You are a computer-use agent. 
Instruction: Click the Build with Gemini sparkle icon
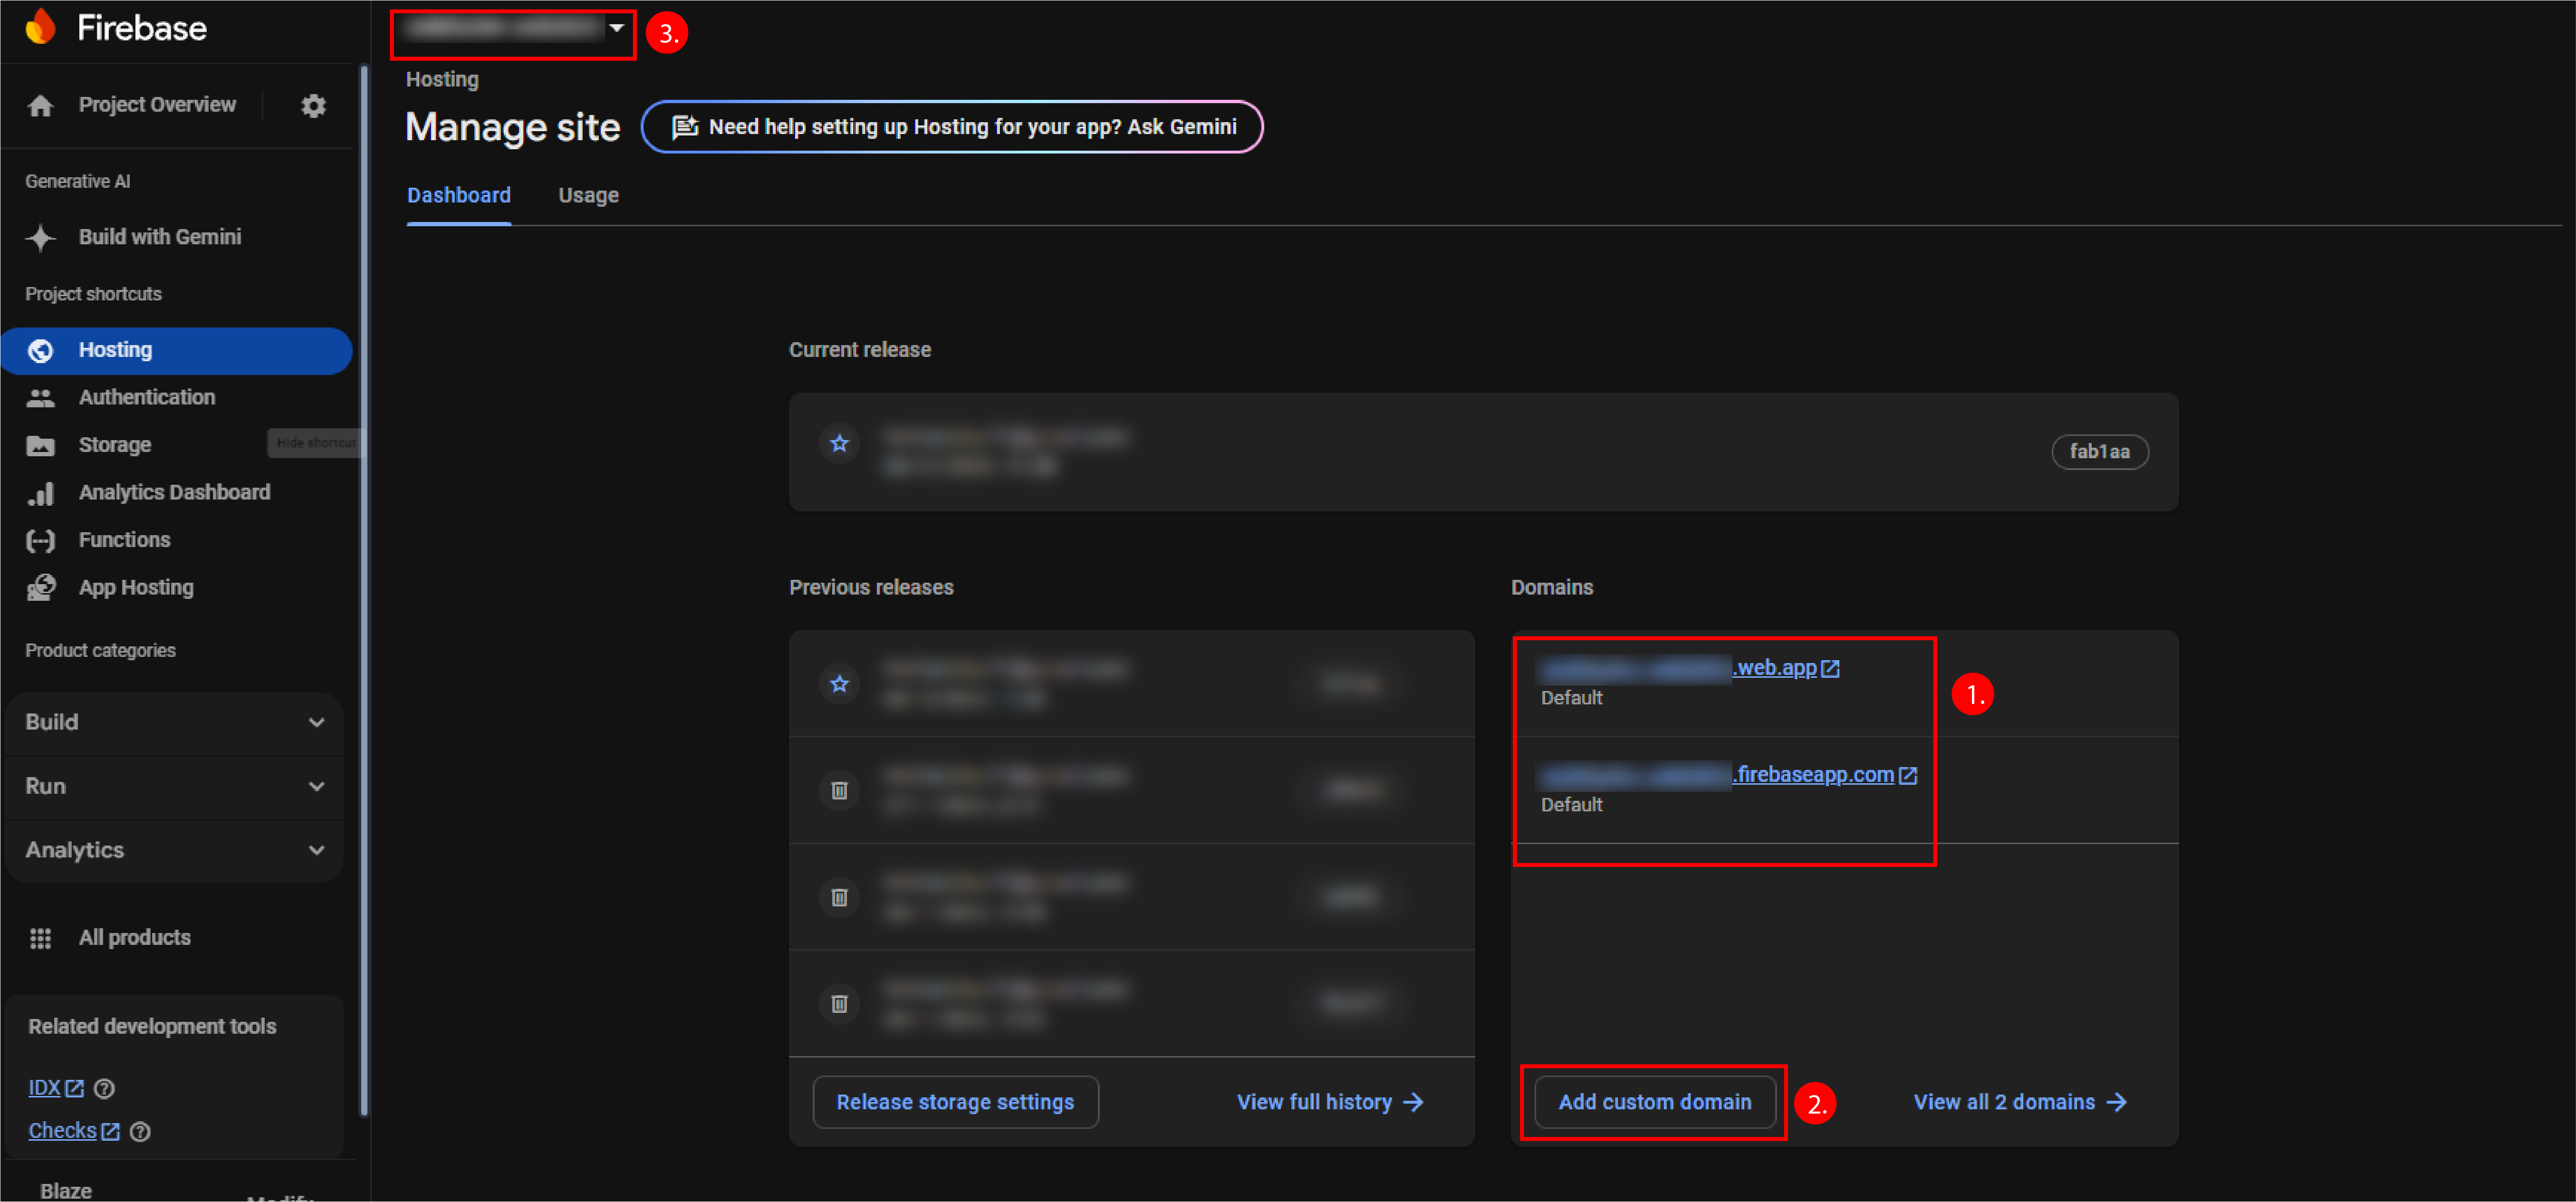40,237
